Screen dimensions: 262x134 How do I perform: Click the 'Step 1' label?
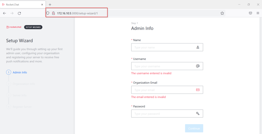click(135, 23)
